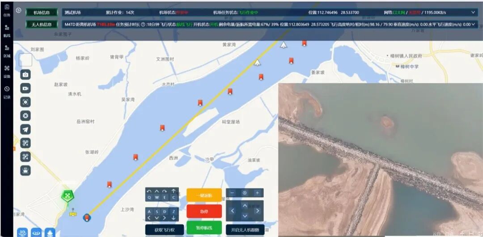Toggle the 3D map view button
Screen dimensions: 483x237
click(22, 233)
